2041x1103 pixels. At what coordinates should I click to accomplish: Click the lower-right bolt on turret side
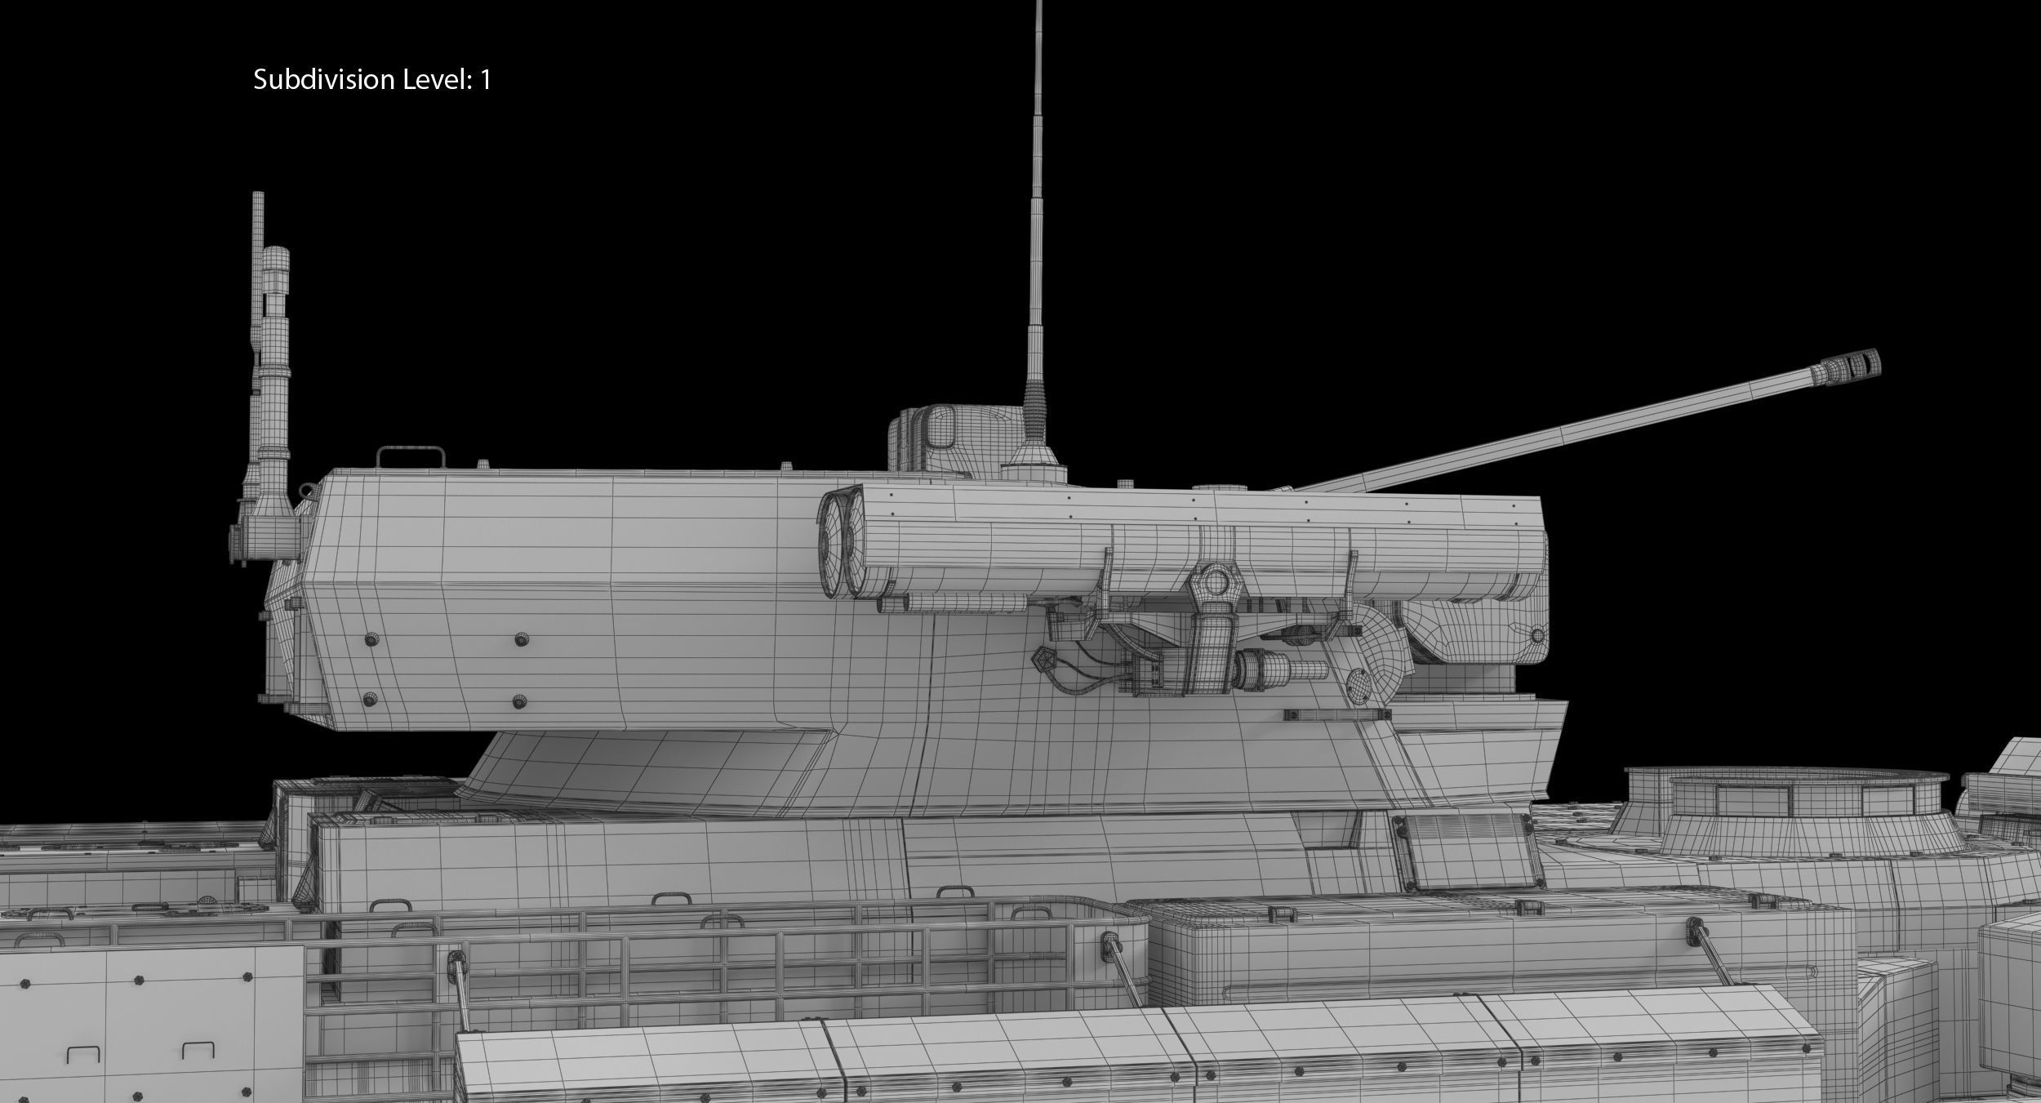518,700
